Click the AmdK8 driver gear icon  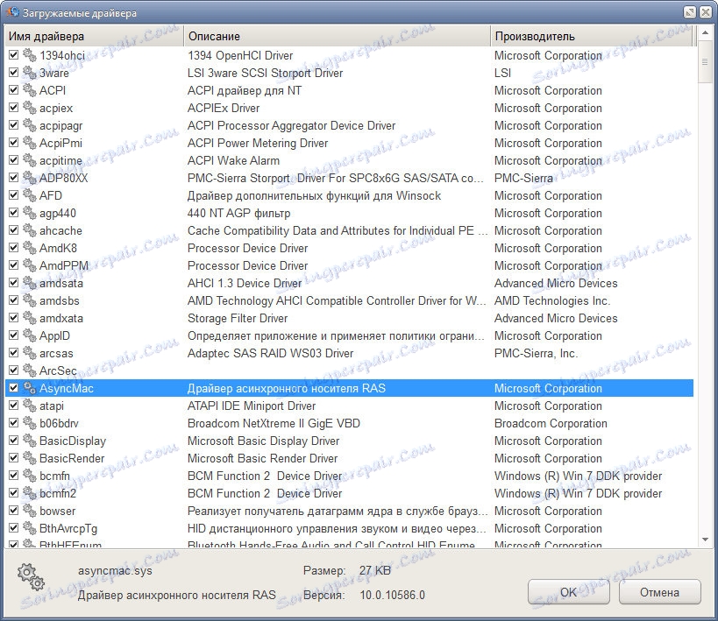(30, 248)
